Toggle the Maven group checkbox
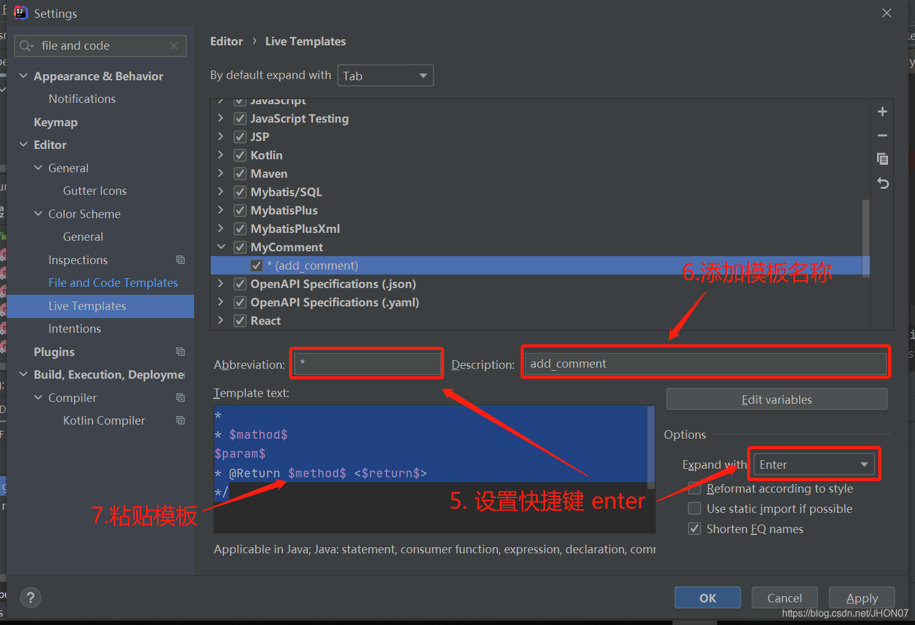This screenshot has width=915, height=625. pos(240,174)
